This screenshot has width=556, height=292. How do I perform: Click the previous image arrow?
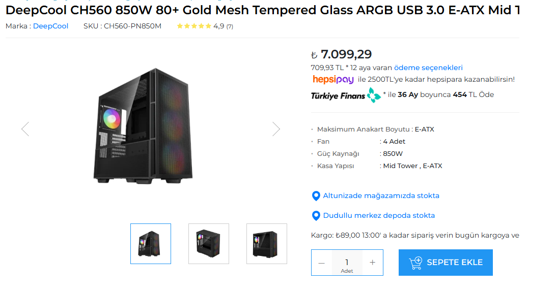pyautogui.click(x=25, y=129)
